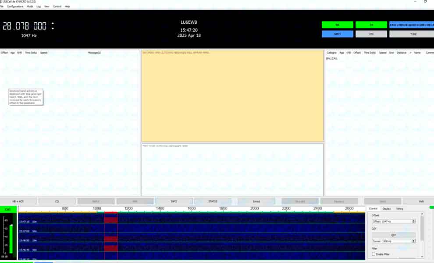Toggle the green TX button
The image size is (434, 263).
[371, 25]
